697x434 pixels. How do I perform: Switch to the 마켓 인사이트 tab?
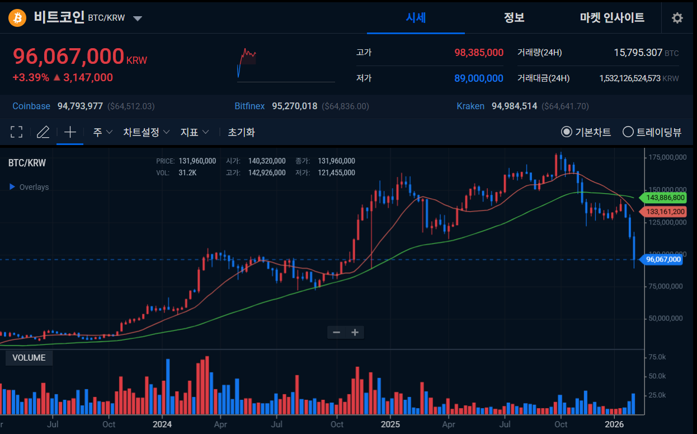(x=612, y=18)
